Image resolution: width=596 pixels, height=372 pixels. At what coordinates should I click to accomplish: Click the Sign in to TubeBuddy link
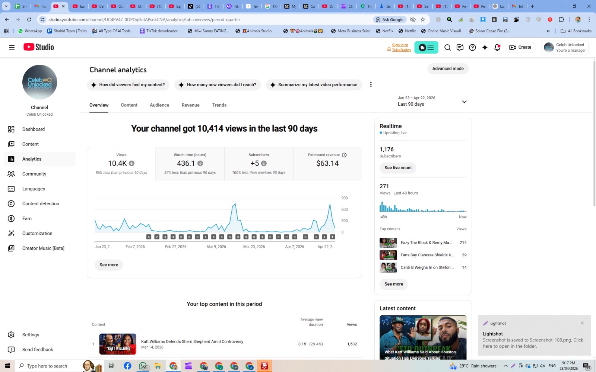pos(401,47)
